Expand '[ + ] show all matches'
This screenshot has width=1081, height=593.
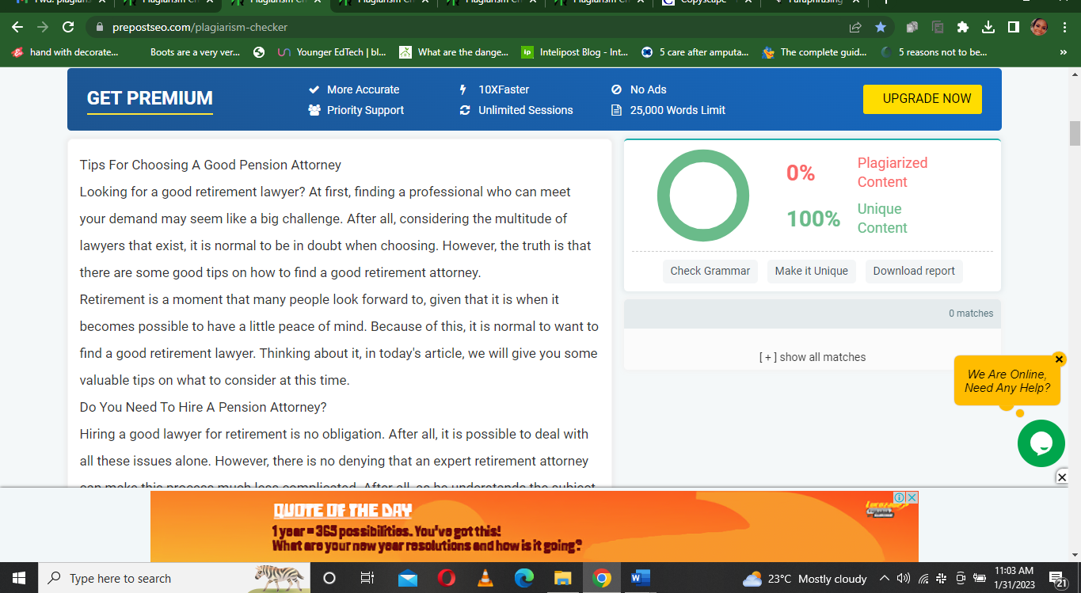click(x=813, y=357)
